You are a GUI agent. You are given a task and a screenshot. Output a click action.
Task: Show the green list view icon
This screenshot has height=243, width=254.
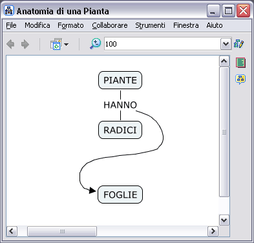[240, 63]
